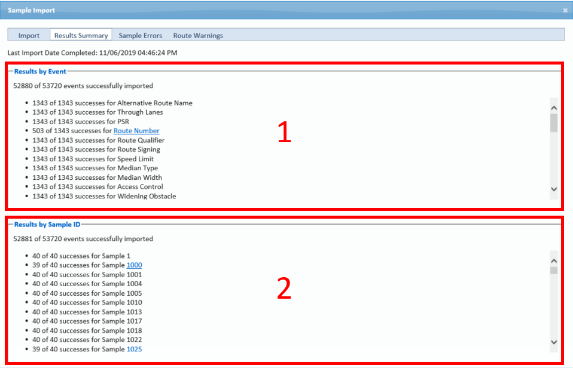Select the Through Lanes successes line
This screenshot has width=573, height=368.
[x=97, y=112]
